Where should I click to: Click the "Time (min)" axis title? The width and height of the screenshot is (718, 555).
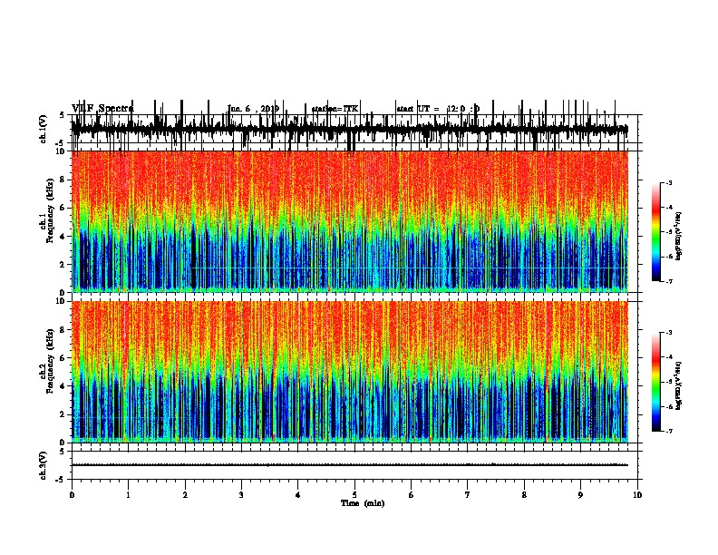point(363,503)
